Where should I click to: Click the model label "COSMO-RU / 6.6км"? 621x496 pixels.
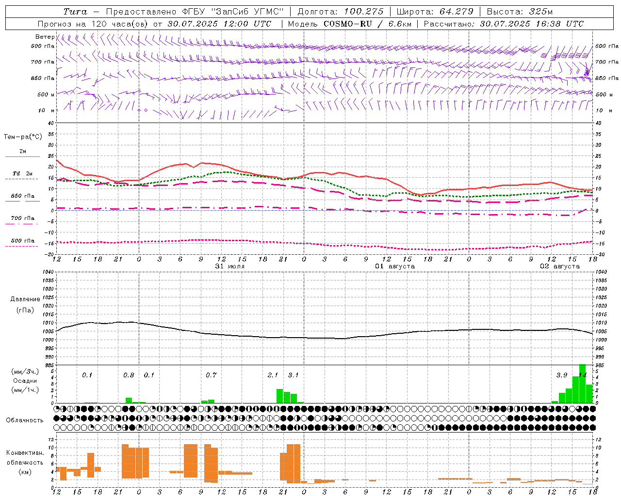point(368,24)
